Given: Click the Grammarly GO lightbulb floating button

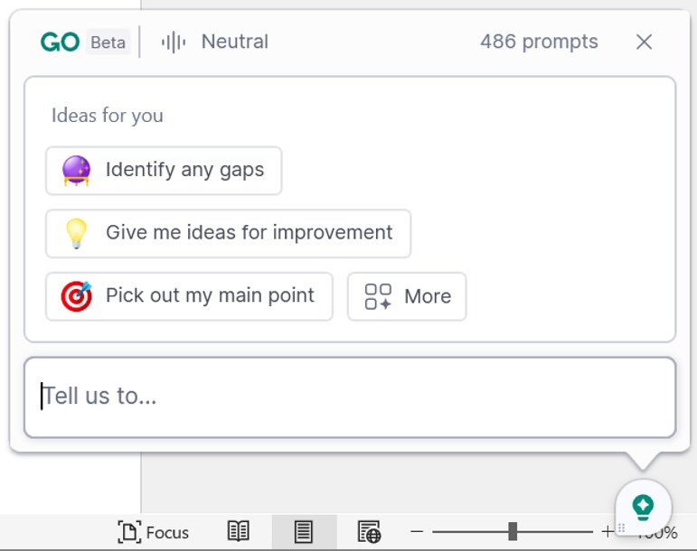Looking at the screenshot, I should pyautogui.click(x=643, y=506).
